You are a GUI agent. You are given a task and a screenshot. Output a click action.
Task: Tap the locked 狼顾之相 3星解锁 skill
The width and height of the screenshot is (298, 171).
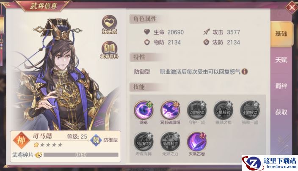[x=223, y=110]
